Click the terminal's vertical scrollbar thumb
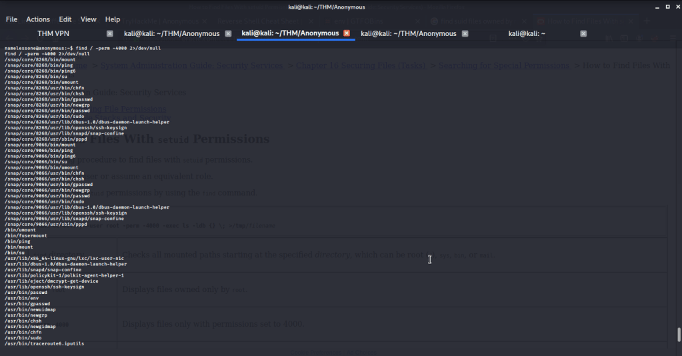This screenshot has width=682, height=356. pyautogui.click(x=679, y=335)
